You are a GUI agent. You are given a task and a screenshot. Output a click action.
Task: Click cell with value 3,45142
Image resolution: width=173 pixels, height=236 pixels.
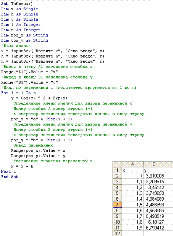coord(154,187)
